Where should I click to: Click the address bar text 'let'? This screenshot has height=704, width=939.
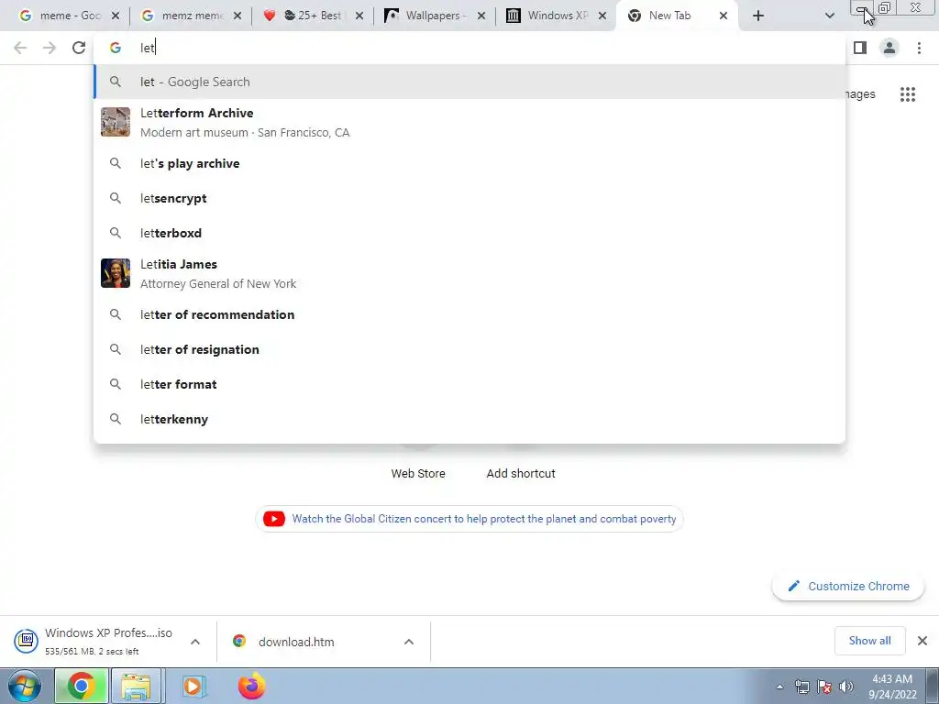coord(148,48)
